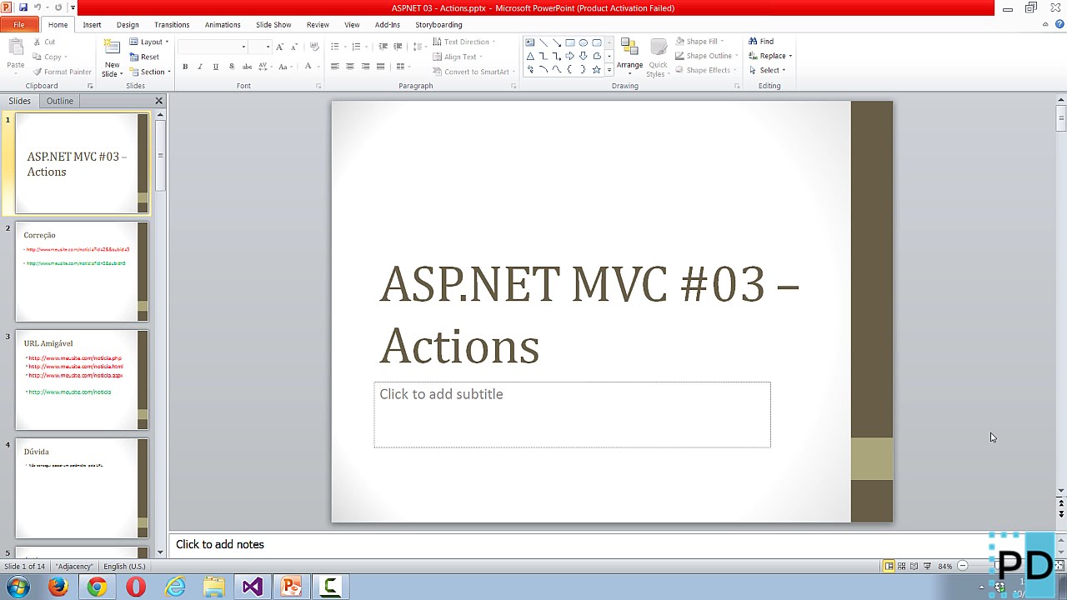The image size is (1067, 600).
Task: Center the paragraph text
Action: pyautogui.click(x=350, y=67)
